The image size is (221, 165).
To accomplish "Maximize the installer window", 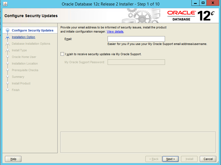I will (203, 3).
